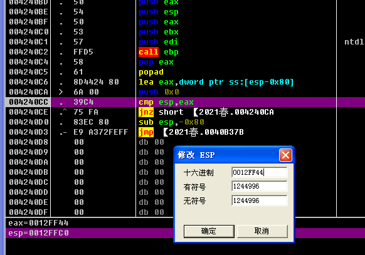Select the sub esp,-0x80 instruction
This screenshot has width=365, height=255.
coord(172,122)
